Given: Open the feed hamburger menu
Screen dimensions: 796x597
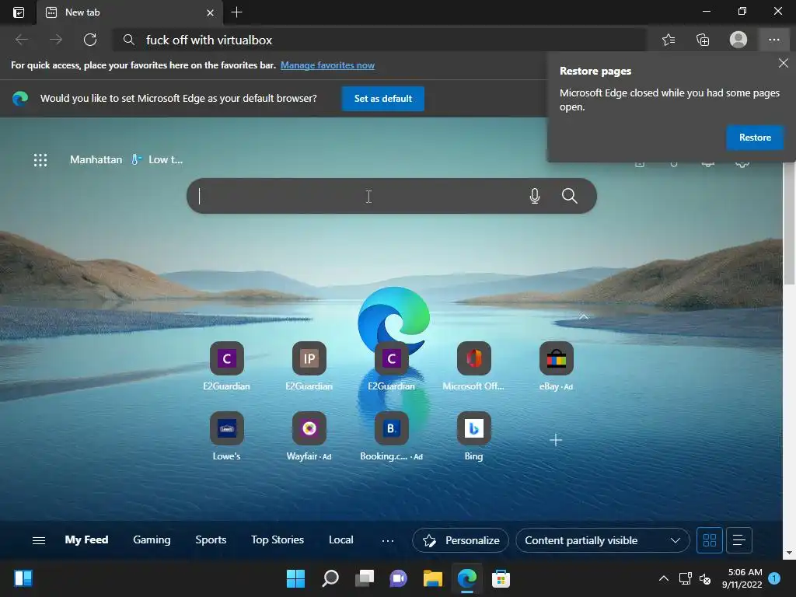Looking at the screenshot, I should 39,540.
